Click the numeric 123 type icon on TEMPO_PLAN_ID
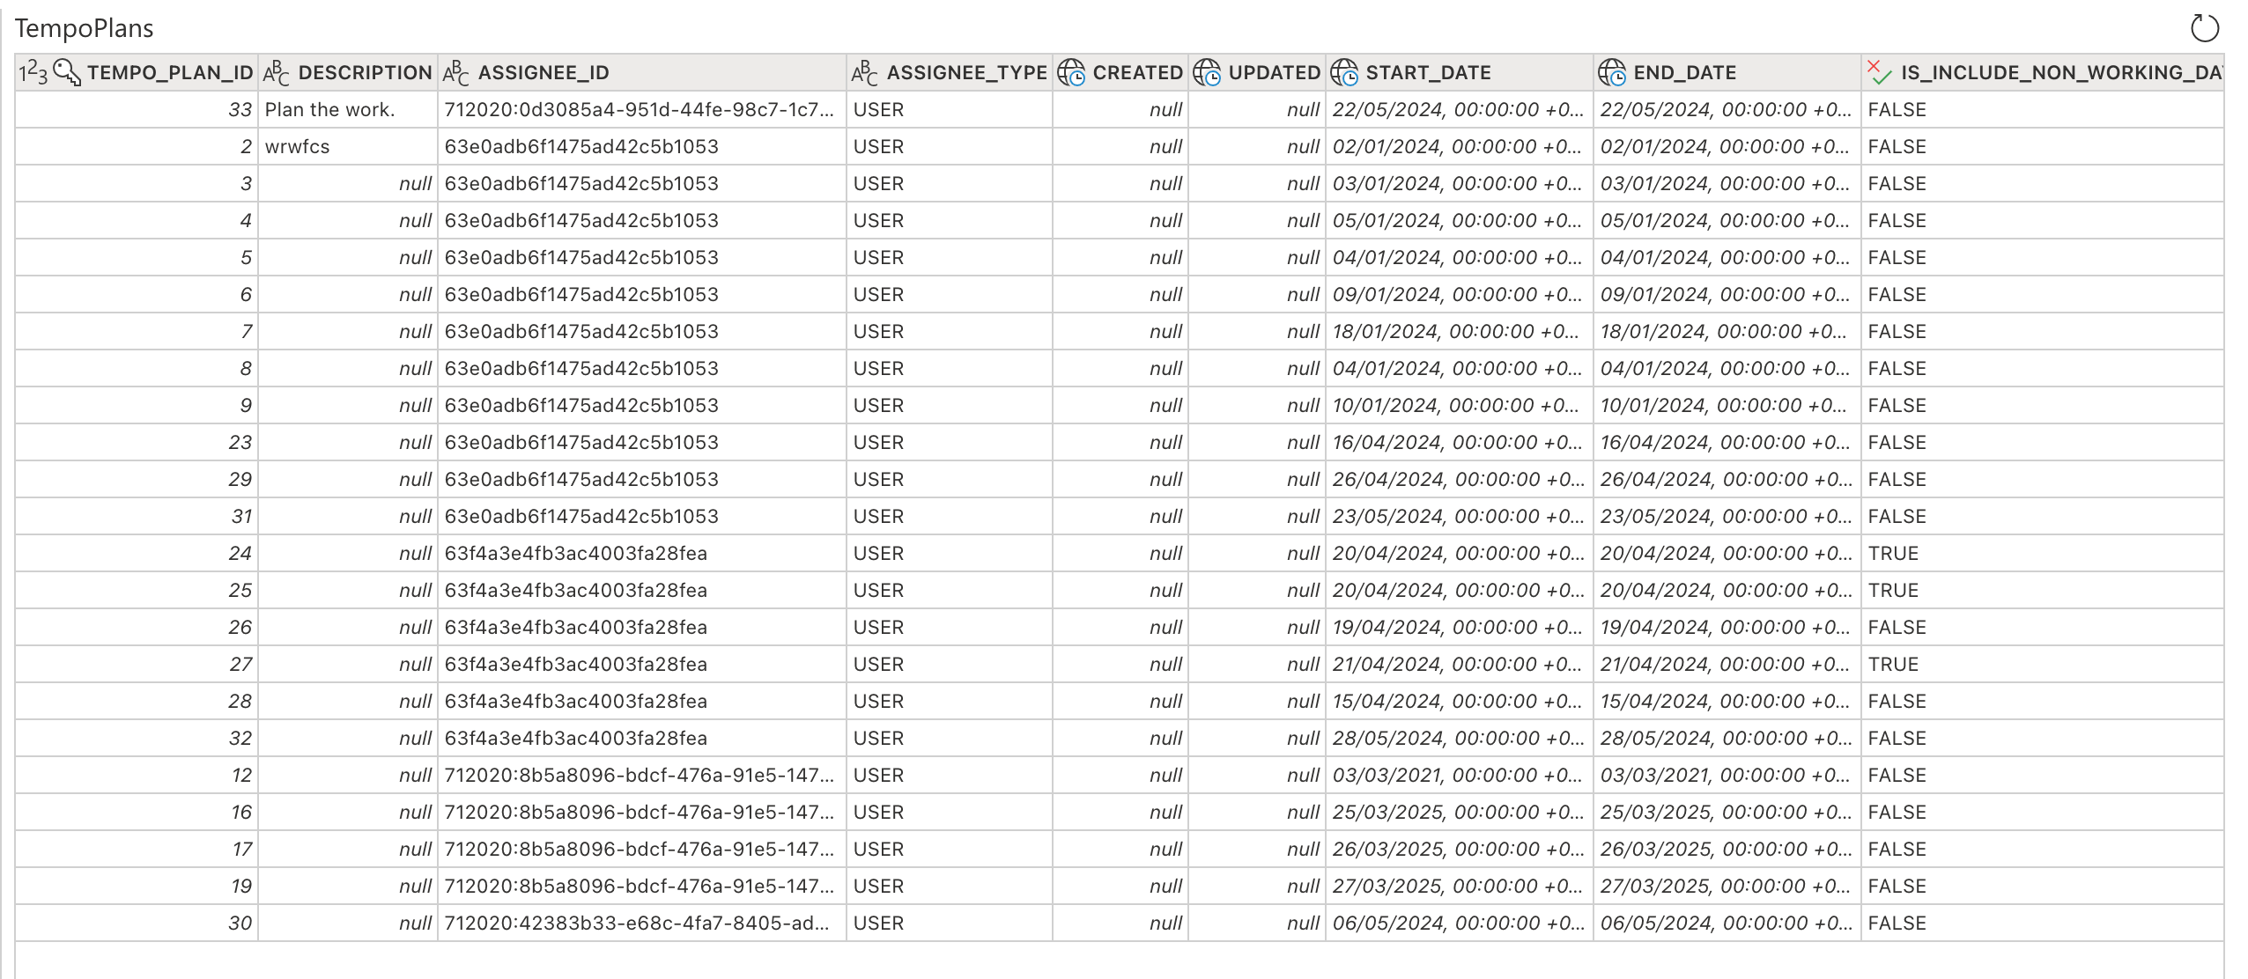Image resolution: width=2248 pixels, height=979 pixels. point(31,71)
